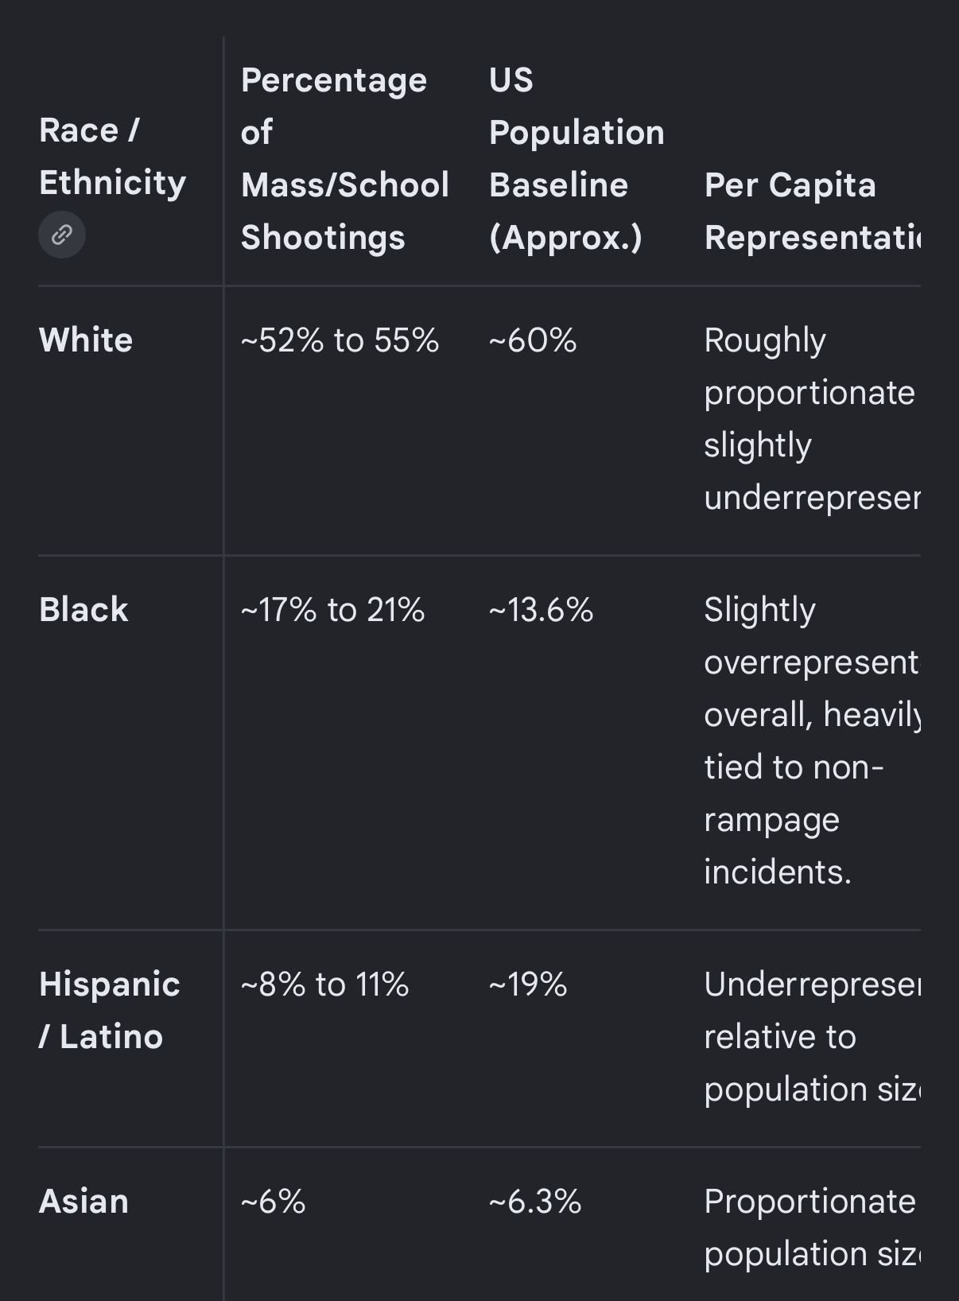Click the US Population Baseline header
This screenshot has width=959, height=1301.
point(577,158)
